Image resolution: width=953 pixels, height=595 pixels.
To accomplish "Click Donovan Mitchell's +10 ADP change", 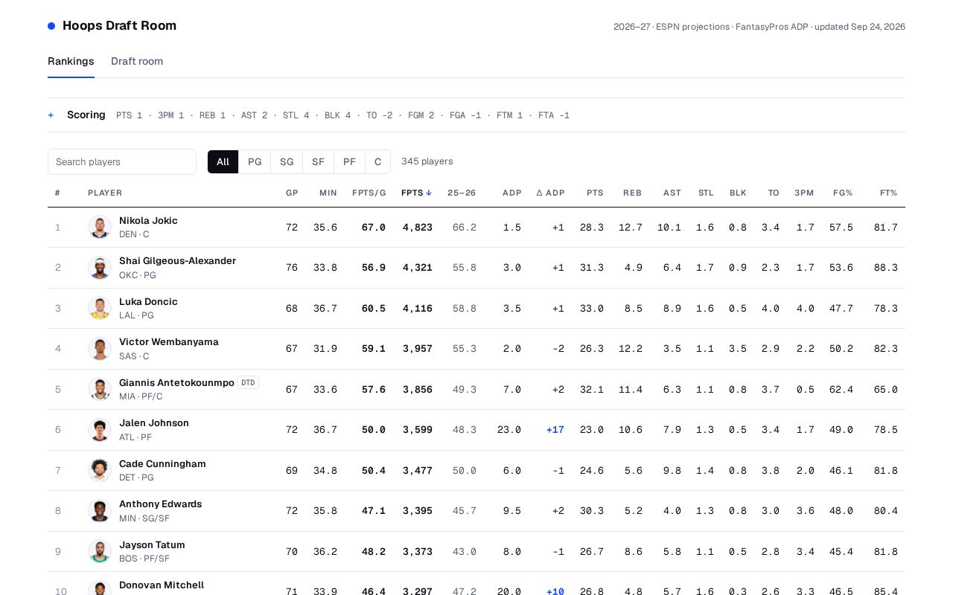I will click(555, 592).
